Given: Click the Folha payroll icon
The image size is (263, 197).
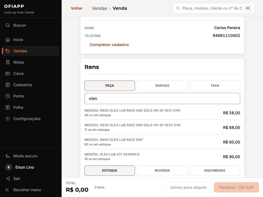Looking at the screenshot, I should coord(8,107).
